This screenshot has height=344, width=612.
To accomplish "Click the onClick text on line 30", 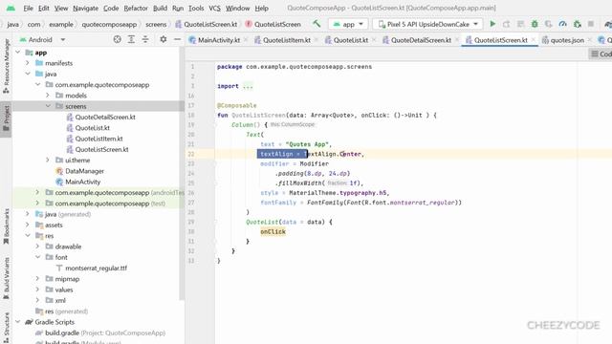I will 273,231.
